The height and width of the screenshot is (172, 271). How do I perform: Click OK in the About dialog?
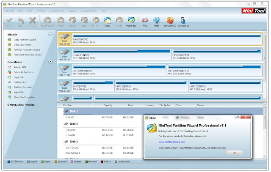tap(234, 153)
